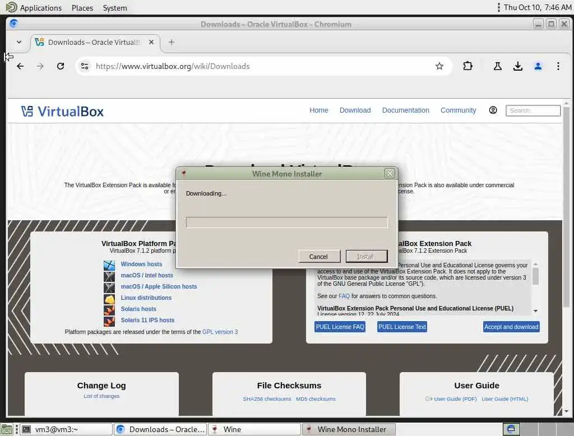This screenshot has width=574, height=436.
Task: Reload the VirtualBox downloads page
Action: (x=61, y=66)
